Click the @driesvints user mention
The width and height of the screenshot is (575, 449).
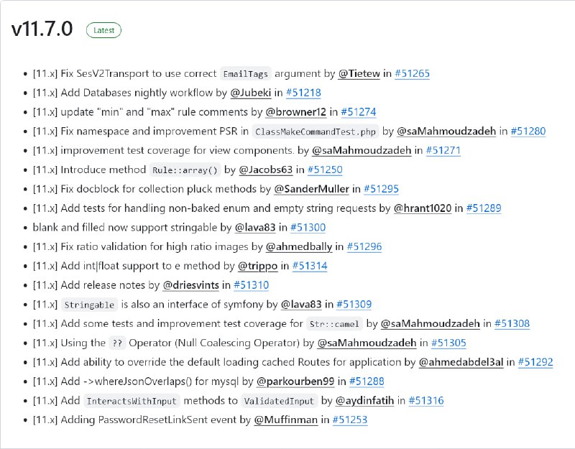click(190, 285)
